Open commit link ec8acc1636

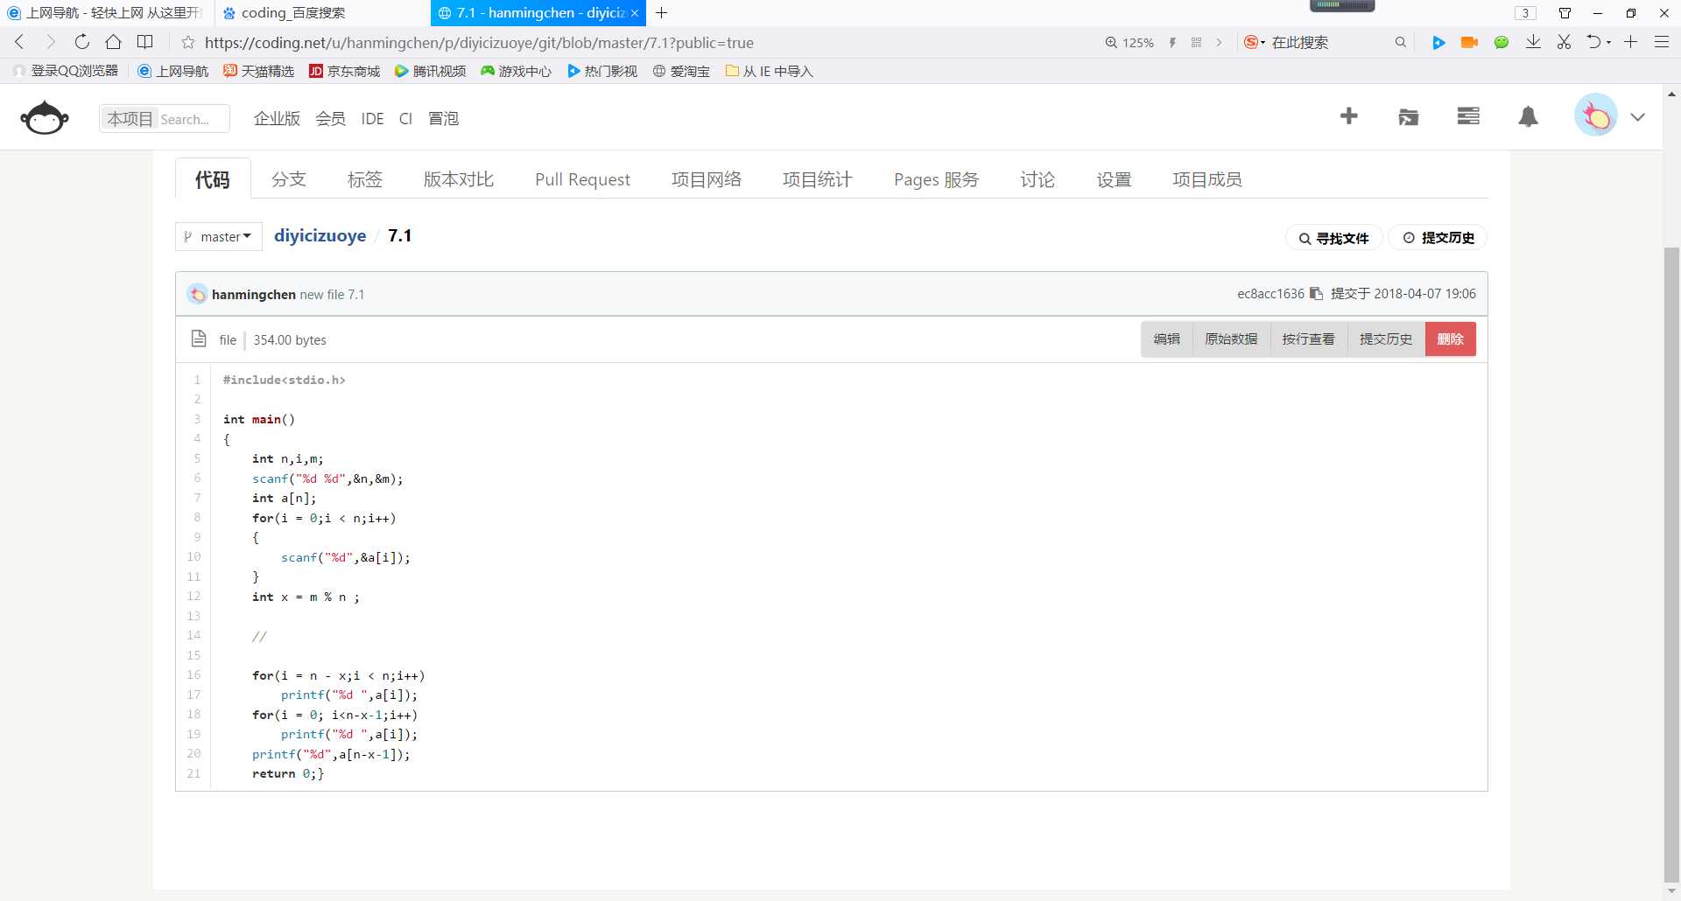click(1270, 294)
